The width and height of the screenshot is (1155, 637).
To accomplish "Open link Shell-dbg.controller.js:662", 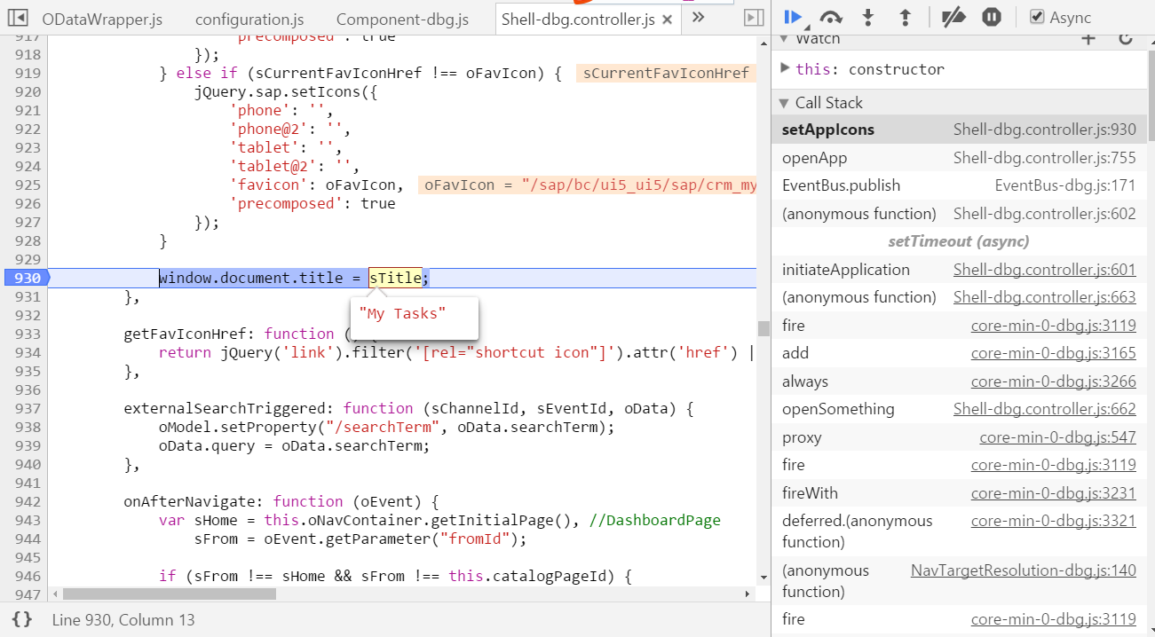I will coord(1045,409).
